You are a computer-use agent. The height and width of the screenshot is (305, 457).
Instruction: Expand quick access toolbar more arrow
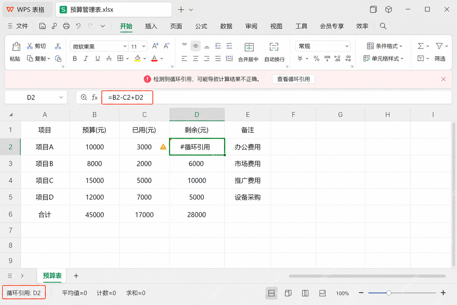[103, 26]
